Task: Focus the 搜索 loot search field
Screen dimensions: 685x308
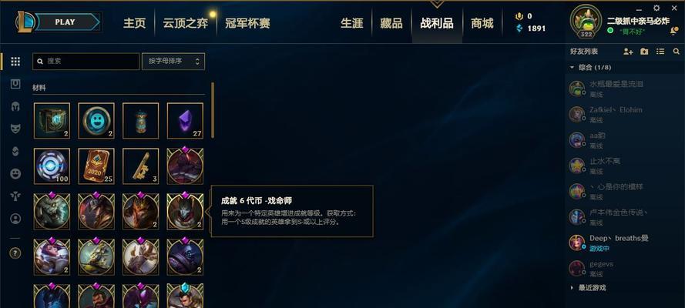Action: click(86, 62)
